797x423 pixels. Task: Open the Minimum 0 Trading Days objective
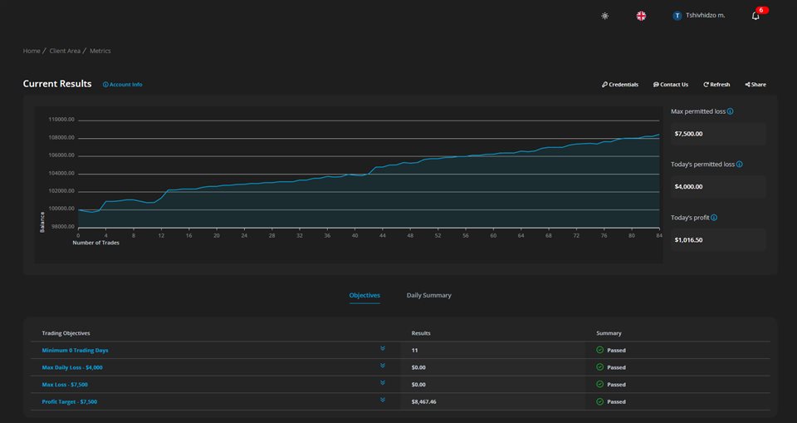(75, 350)
